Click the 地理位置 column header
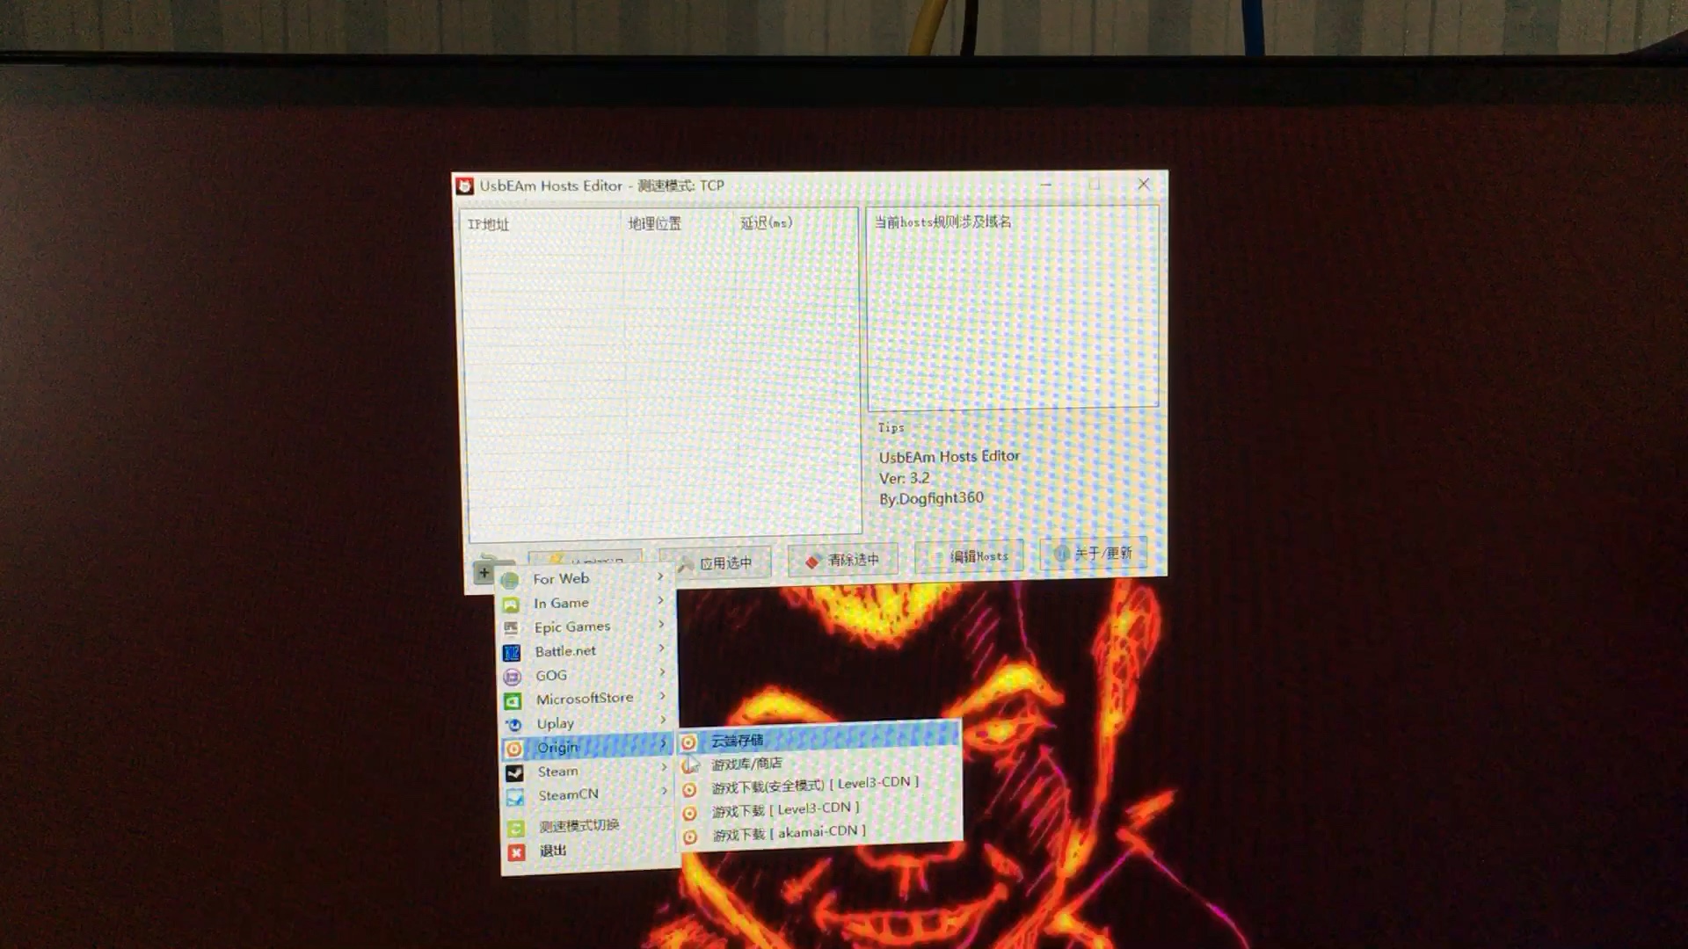This screenshot has width=1688, height=949. [677, 223]
